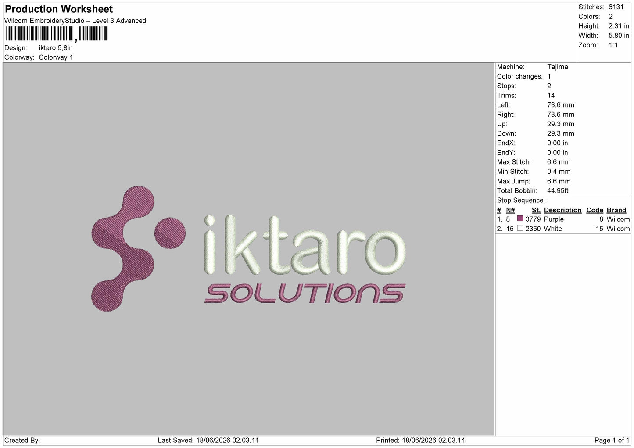Screen dimensions: 634x448
Task: Click the Width value 5.80 in
Action: [x=619, y=36]
